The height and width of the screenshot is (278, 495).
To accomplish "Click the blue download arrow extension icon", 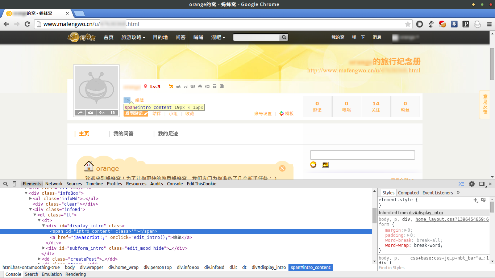I will click(454, 24).
